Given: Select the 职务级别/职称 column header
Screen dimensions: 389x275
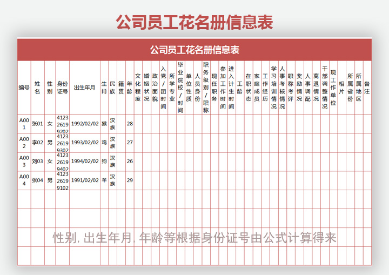Looking at the screenshot, I should (x=206, y=88).
